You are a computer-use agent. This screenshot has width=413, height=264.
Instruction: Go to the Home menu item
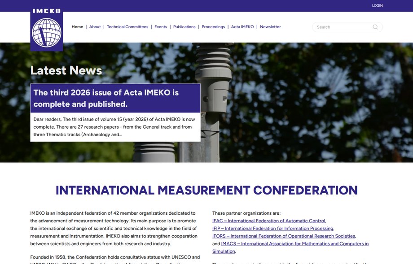pyautogui.click(x=77, y=27)
